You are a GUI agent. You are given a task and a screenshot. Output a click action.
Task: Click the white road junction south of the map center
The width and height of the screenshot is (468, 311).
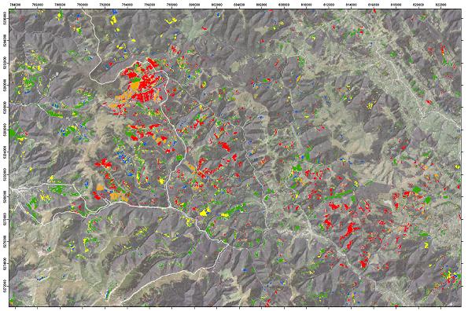170,207
